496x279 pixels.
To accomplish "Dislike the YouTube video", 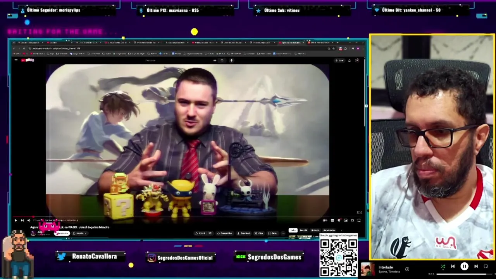I will [x=210, y=233].
